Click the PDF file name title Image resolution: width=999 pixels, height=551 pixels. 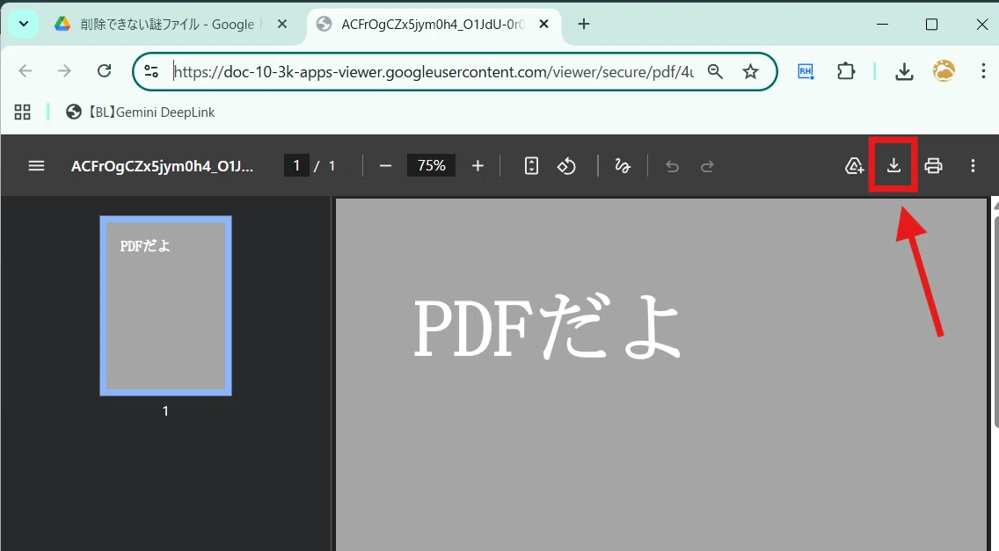(x=162, y=166)
